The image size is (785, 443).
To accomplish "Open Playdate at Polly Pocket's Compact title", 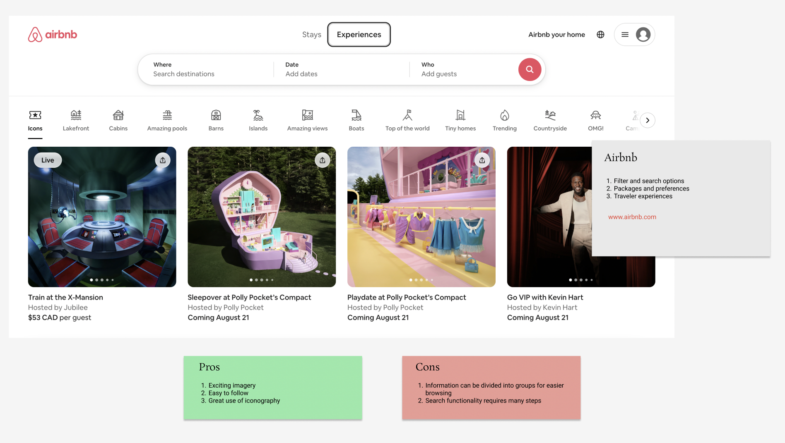I will tap(407, 298).
